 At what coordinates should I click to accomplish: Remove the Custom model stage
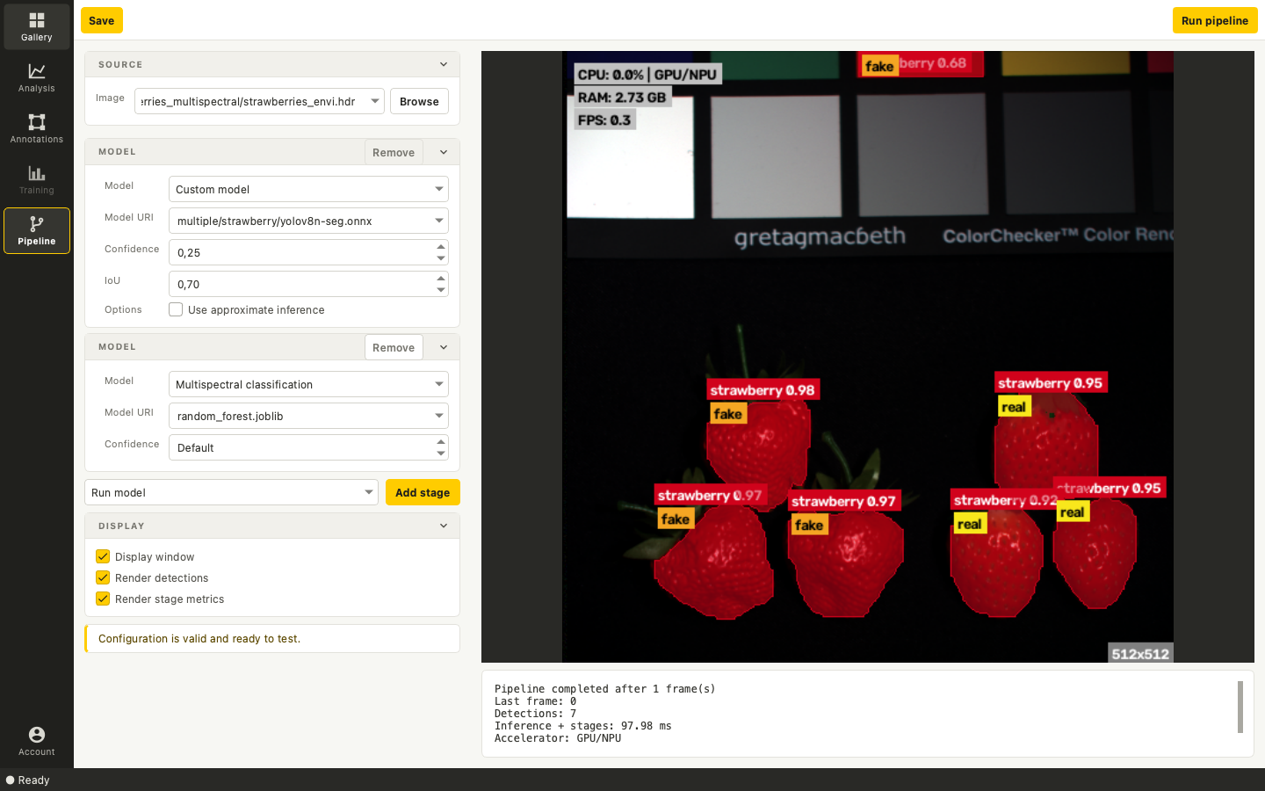[394, 152]
